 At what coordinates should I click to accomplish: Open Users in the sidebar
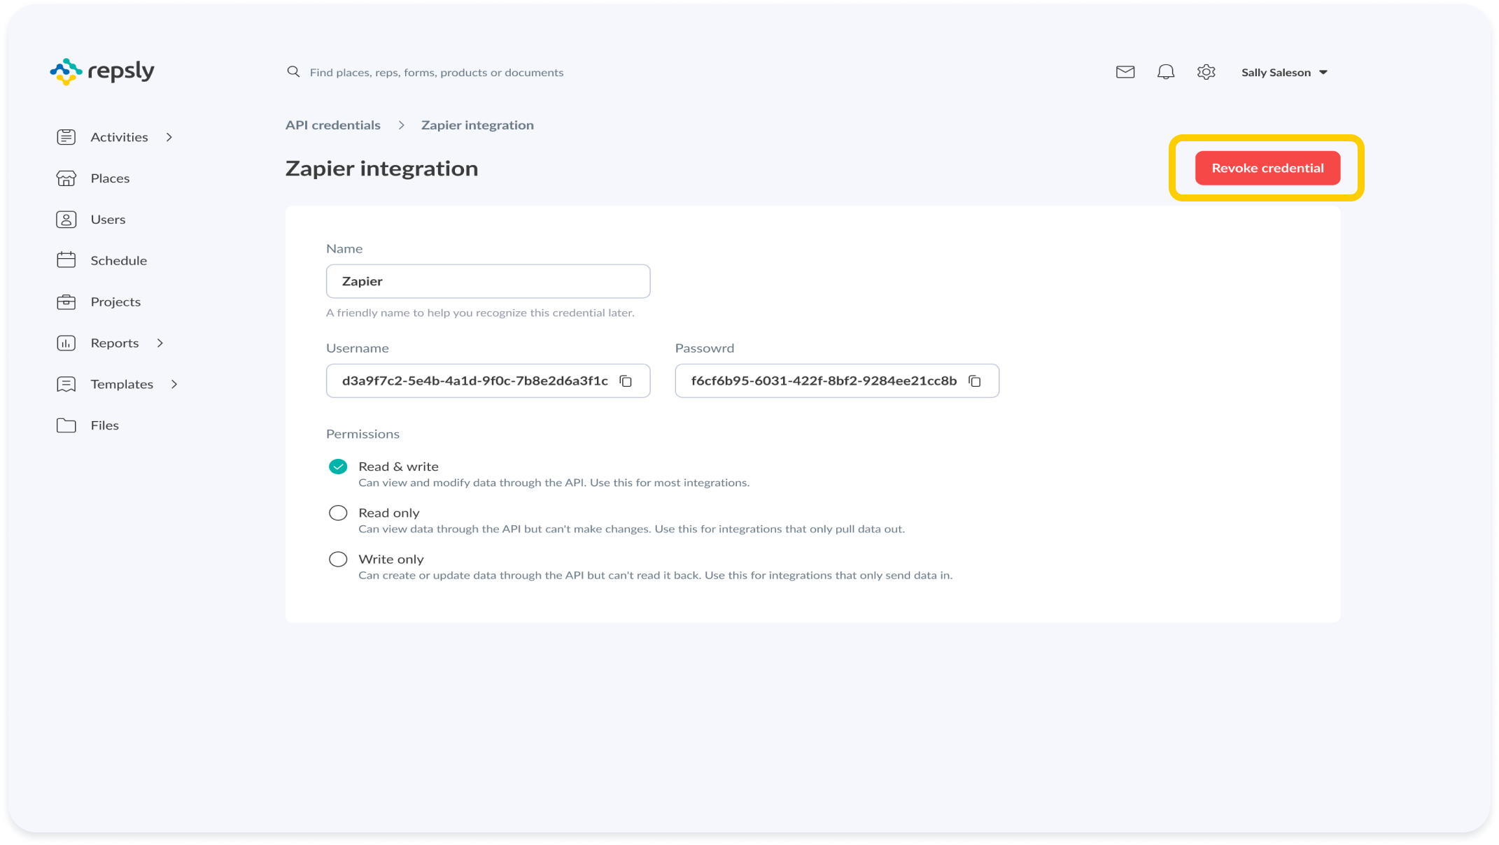[108, 220]
